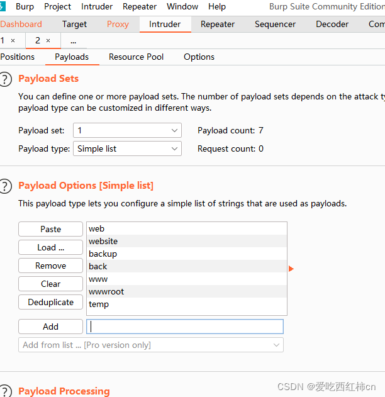Screen dimensions: 385x397
Task: Click the 'Payload count: 7' label
Action: (x=230, y=130)
